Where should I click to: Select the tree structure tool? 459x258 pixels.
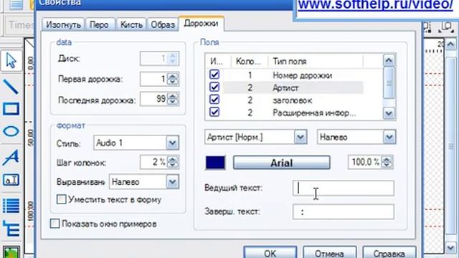pyautogui.click(x=11, y=228)
